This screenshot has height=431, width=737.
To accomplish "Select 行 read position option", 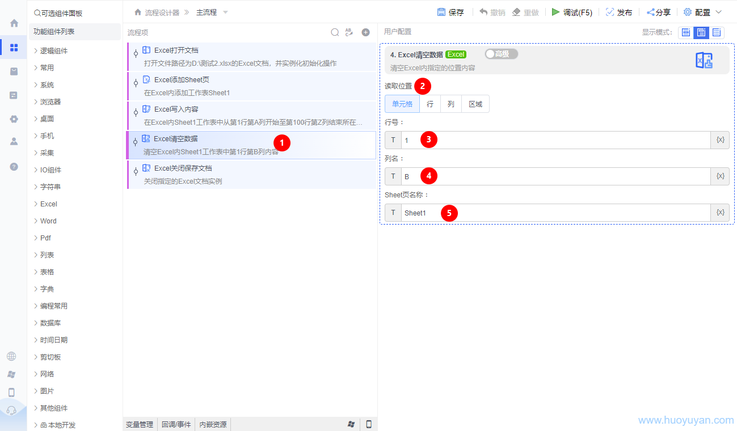I will [430, 104].
